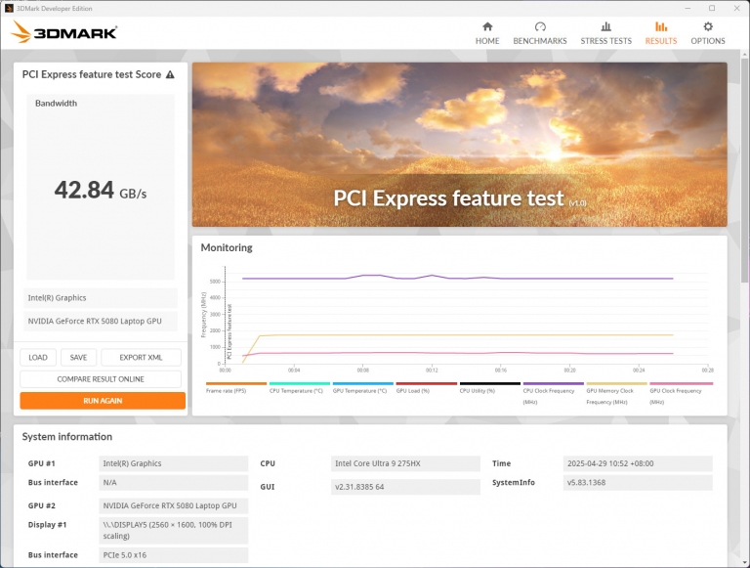Click the 3DMark logo

pyautogui.click(x=64, y=32)
